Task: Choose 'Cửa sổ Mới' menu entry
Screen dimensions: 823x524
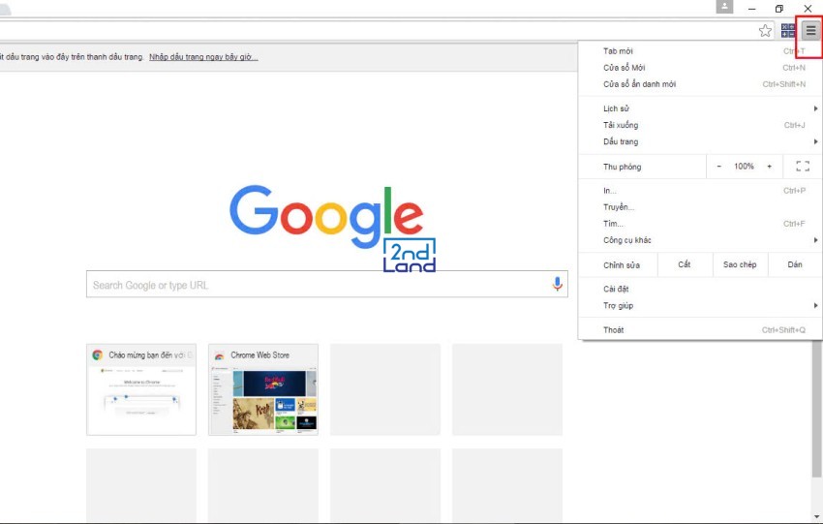Action: tap(701, 68)
